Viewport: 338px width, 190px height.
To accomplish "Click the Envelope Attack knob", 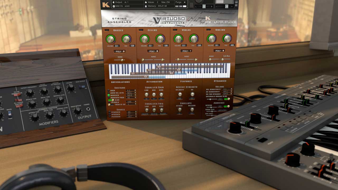I will tap(180, 110).
